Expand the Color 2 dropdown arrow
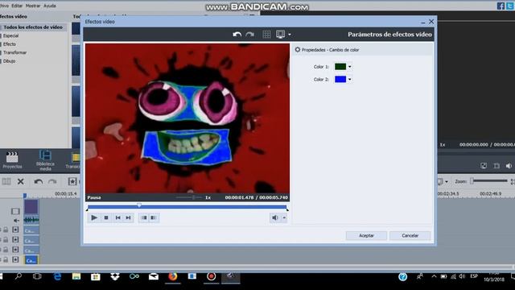This screenshot has width=515, height=290. coord(349,79)
